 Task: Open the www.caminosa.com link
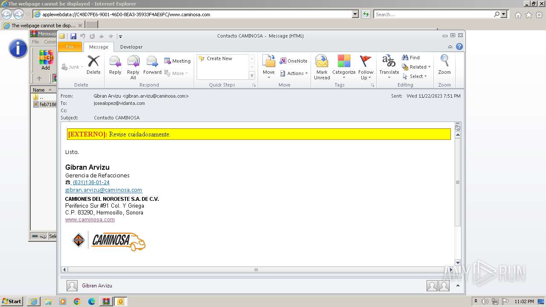point(90,220)
